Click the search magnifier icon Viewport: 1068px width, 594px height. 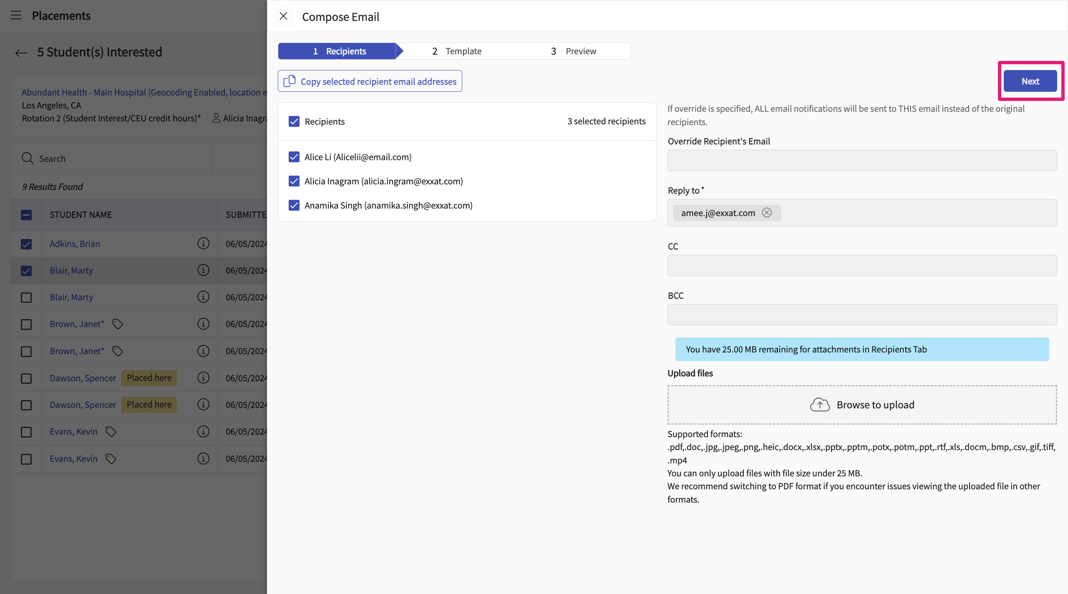(x=28, y=159)
